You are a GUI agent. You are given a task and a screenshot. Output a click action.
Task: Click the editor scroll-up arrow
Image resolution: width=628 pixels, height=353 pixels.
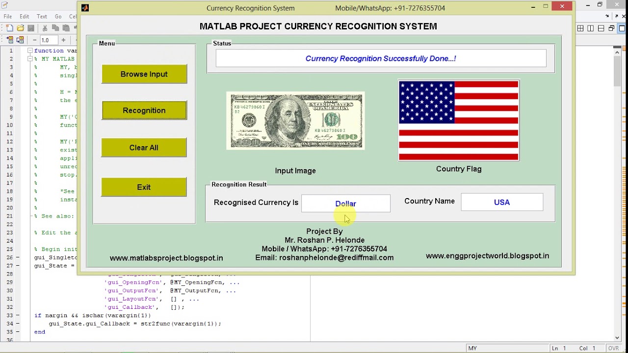[617, 52]
